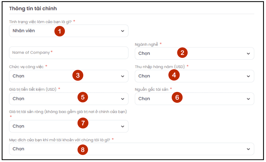
Task: Click the red number 8 marker
Action: coord(83,150)
